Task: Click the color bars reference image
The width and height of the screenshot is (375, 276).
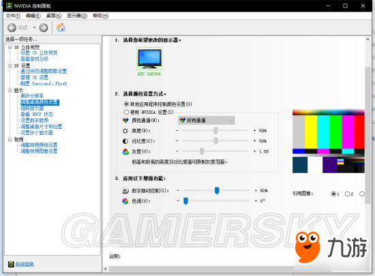Action: click(x=329, y=141)
